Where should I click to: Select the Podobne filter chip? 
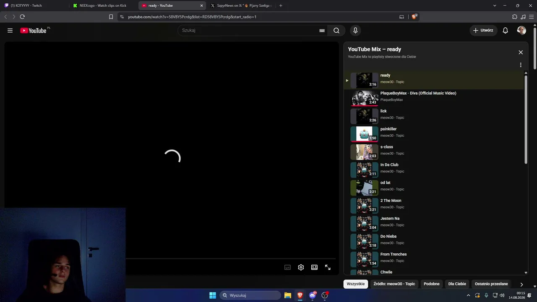click(x=432, y=284)
